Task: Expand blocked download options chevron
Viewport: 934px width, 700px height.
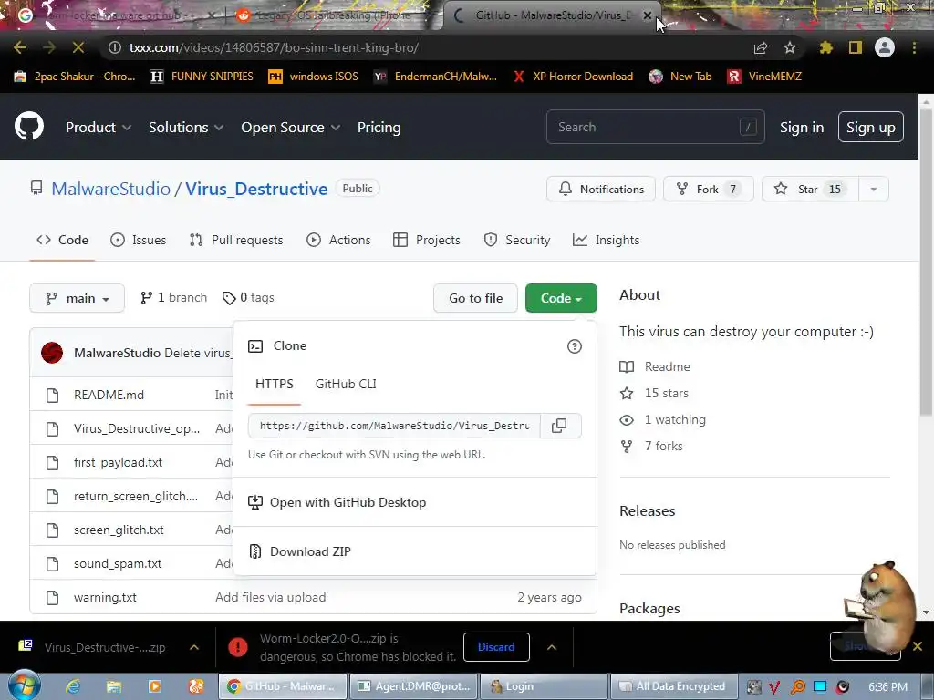Action: 552,647
